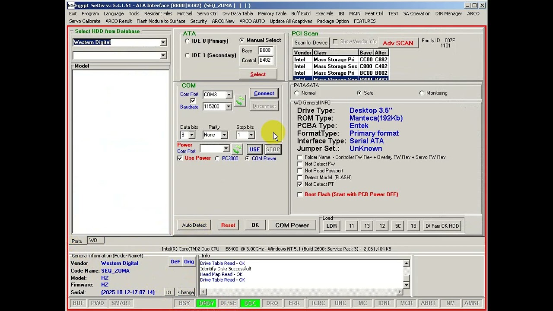Click the Adv SCAN button
Screen dimensions: 553x311
[x=398, y=43]
